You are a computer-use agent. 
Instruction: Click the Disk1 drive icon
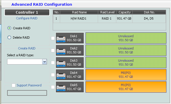61,39
